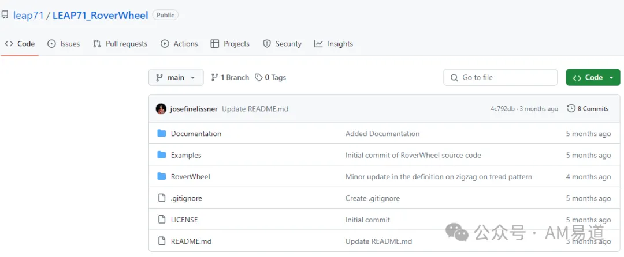Click the branch icon beside 1 Branch
The width and height of the screenshot is (624, 257).
coord(214,77)
